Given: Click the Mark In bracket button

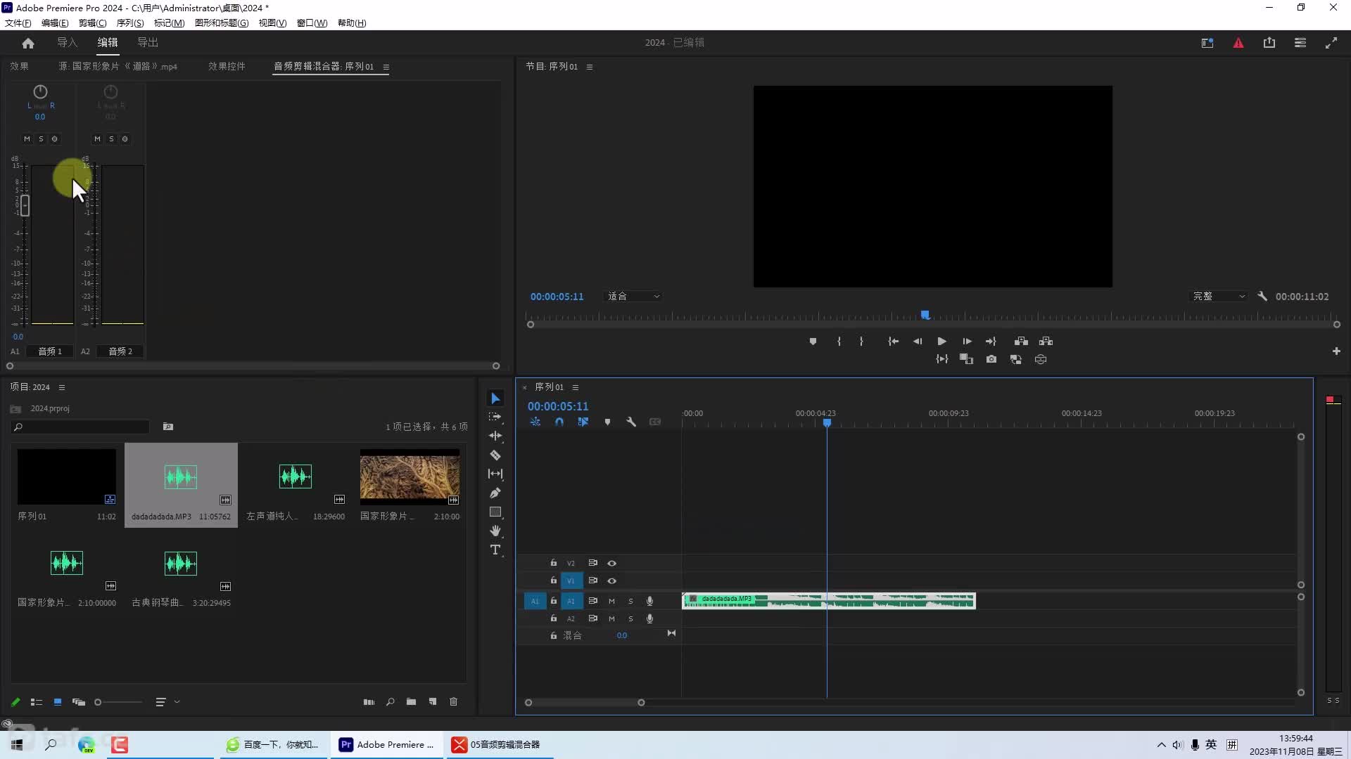Looking at the screenshot, I should point(839,342).
